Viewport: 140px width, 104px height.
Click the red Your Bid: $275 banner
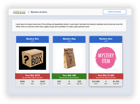pos(32,76)
